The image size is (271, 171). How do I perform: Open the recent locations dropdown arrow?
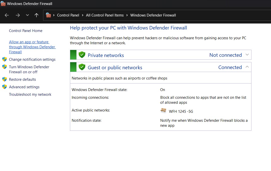point(27,15)
